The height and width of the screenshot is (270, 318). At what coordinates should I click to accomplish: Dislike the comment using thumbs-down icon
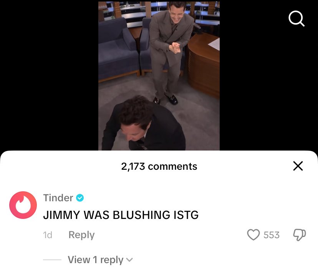coord(299,235)
